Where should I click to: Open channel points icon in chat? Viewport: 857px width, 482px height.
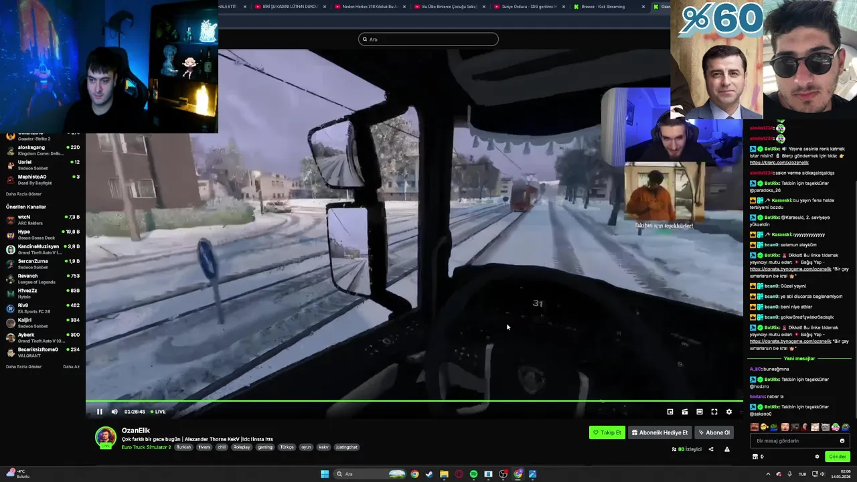(756, 457)
